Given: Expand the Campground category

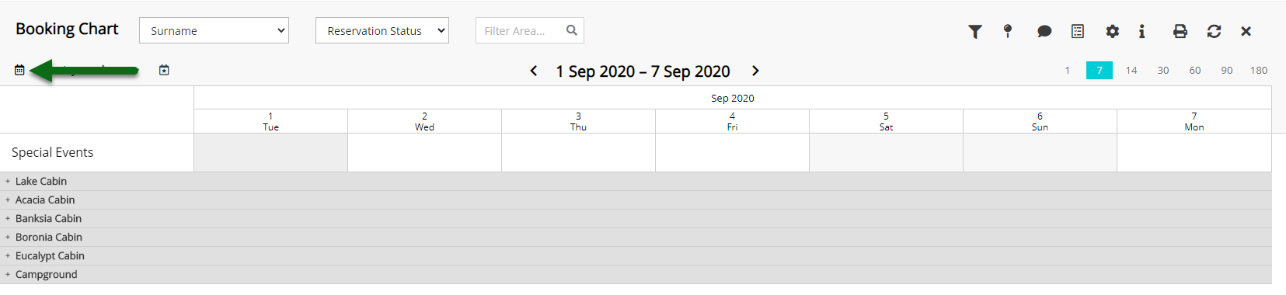Looking at the screenshot, I should click(x=8, y=274).
